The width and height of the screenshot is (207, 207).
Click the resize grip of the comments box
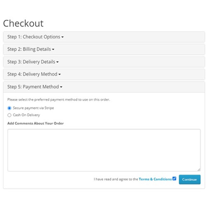[199, 170]
